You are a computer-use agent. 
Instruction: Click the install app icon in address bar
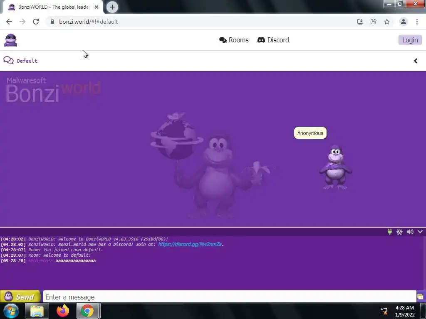[x=360, y=22]
